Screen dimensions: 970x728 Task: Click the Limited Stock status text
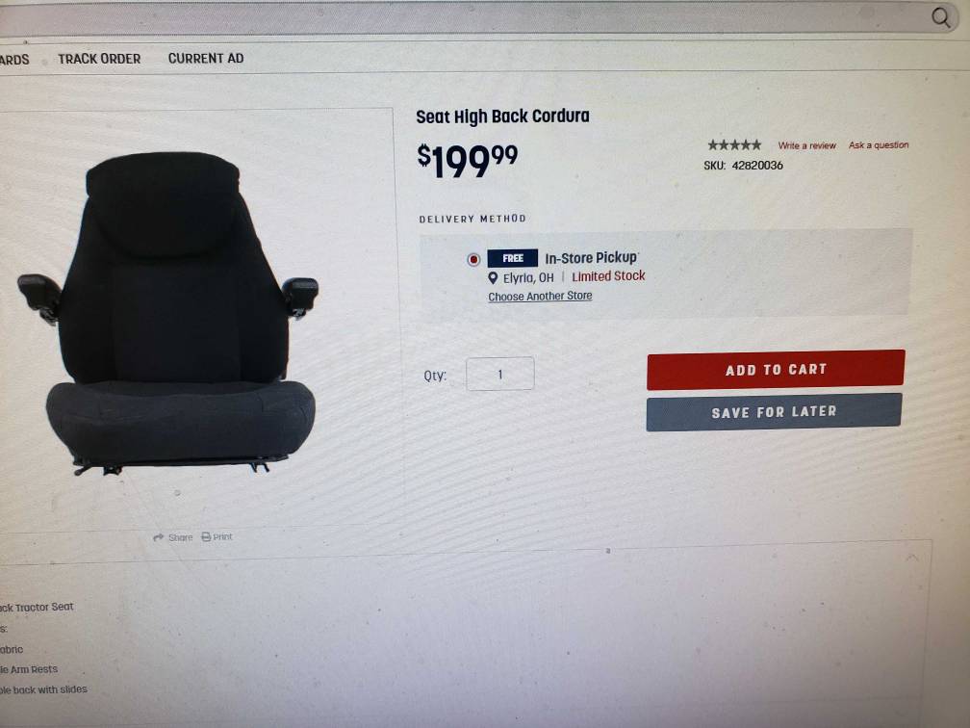coord(608,276)
